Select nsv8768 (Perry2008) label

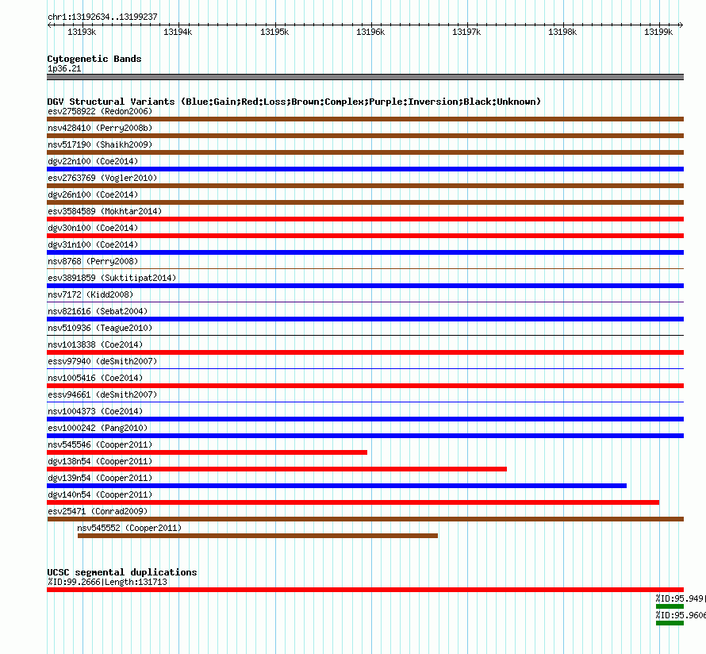pos(93,261)
